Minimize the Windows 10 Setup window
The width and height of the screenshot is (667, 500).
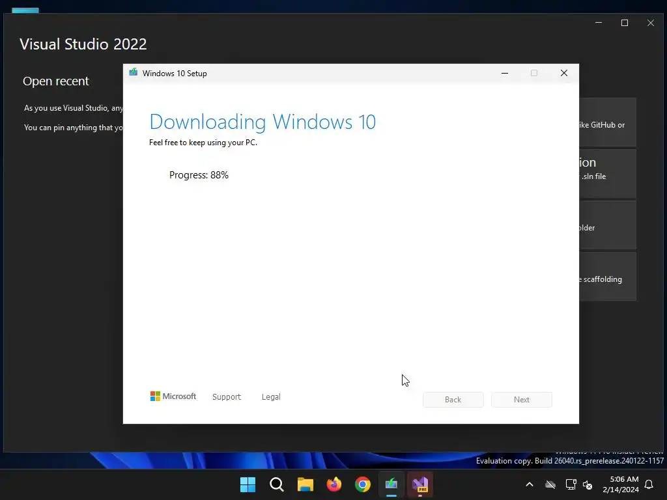[505, 73]
